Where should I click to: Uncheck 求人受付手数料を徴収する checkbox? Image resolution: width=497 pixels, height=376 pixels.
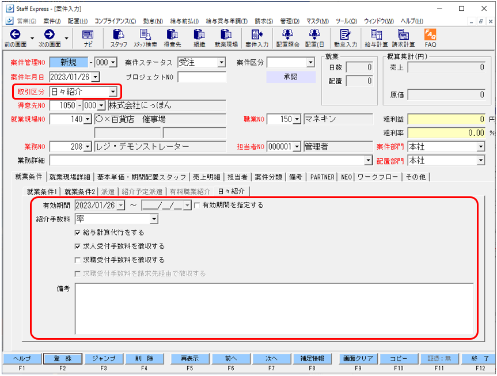tap(77, 246)
